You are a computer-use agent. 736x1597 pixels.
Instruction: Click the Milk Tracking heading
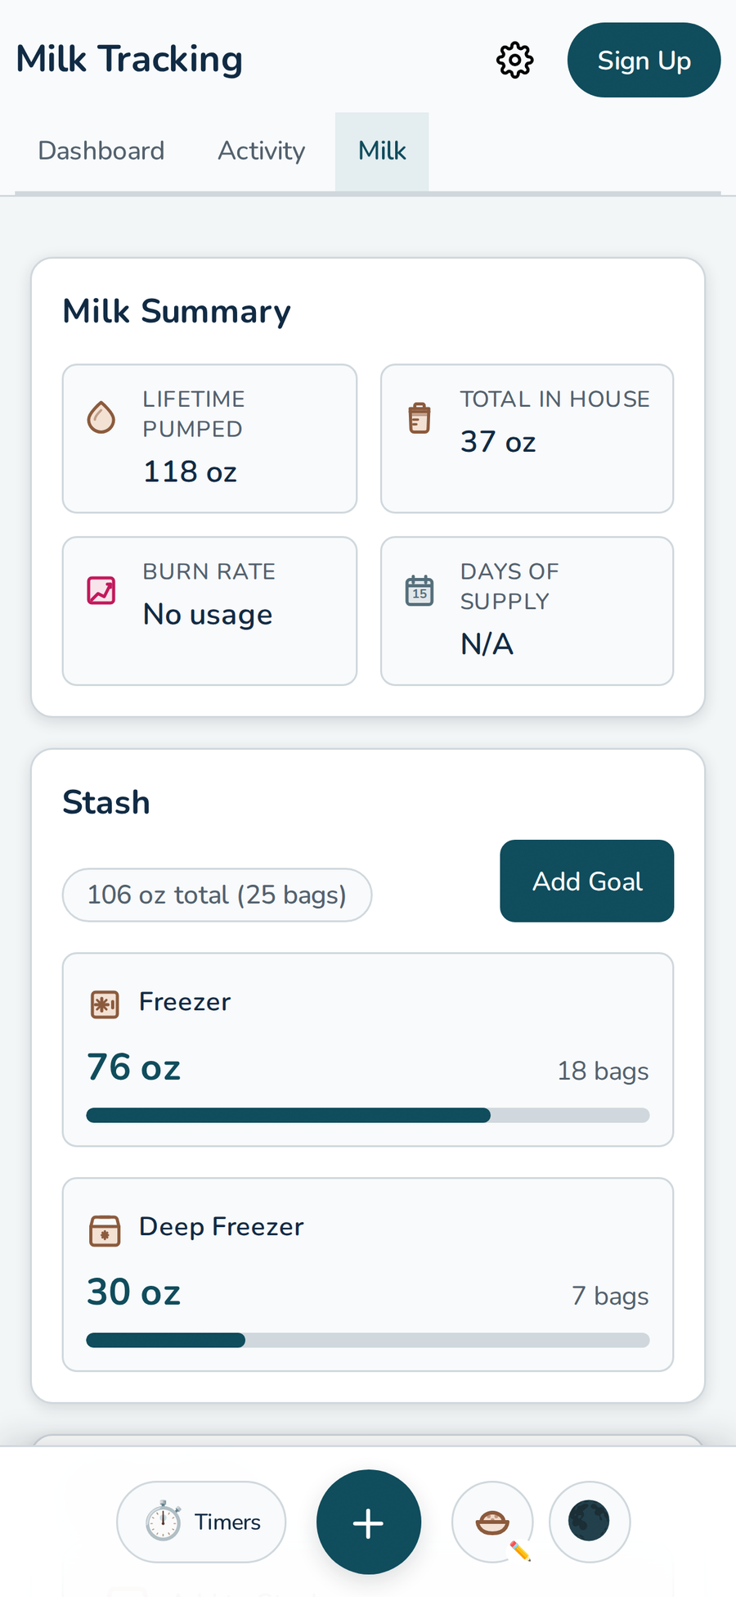pos(128,58)
